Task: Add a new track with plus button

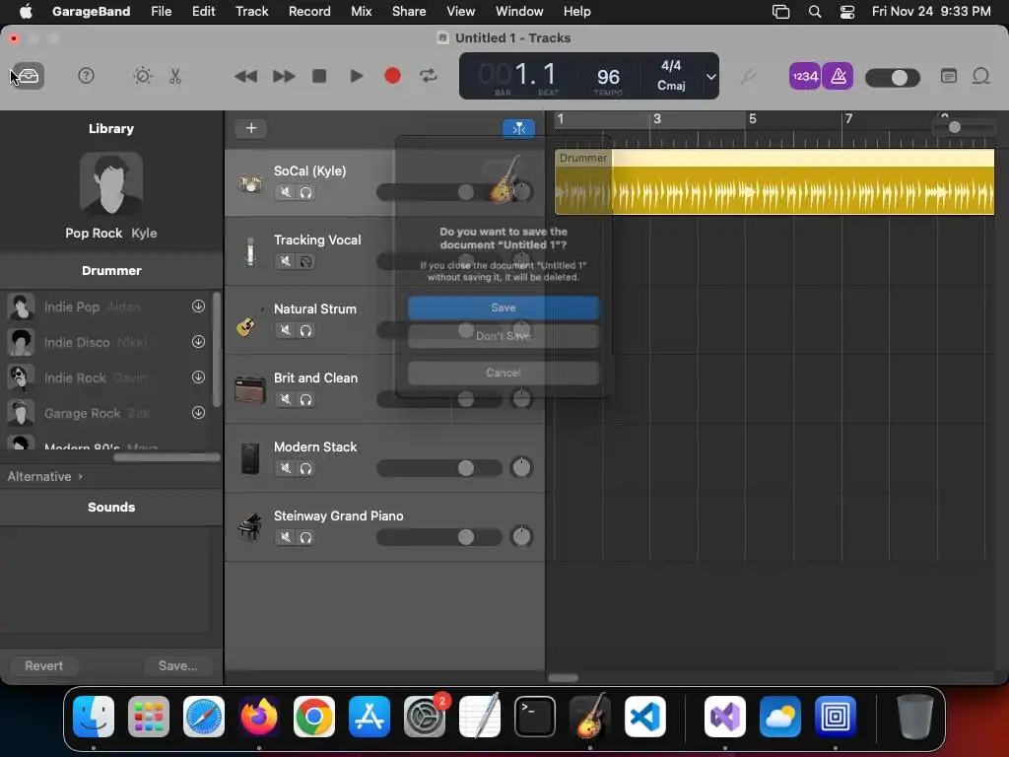Action: 251,128
